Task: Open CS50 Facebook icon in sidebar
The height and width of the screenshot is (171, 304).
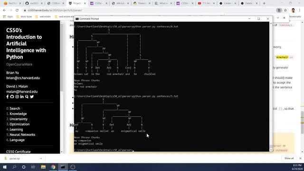Action: pyautogui.click(x=8, y=96)
